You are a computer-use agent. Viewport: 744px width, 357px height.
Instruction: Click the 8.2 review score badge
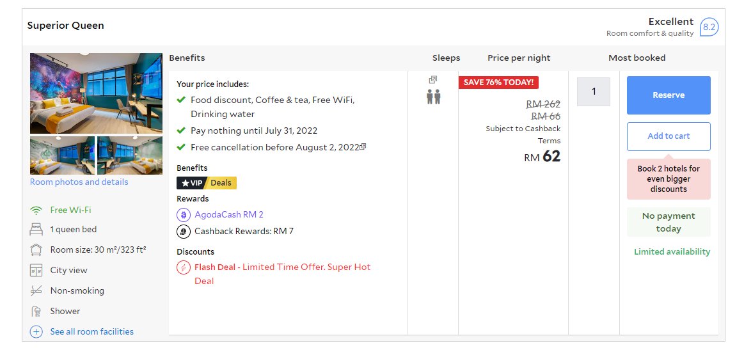pos(709,27)
